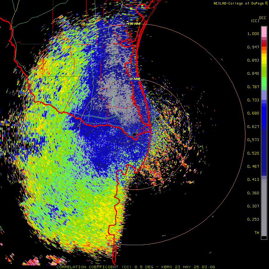Click the yellow segment of the color bar
The image size is (269, 269).
tap(264, 59)
